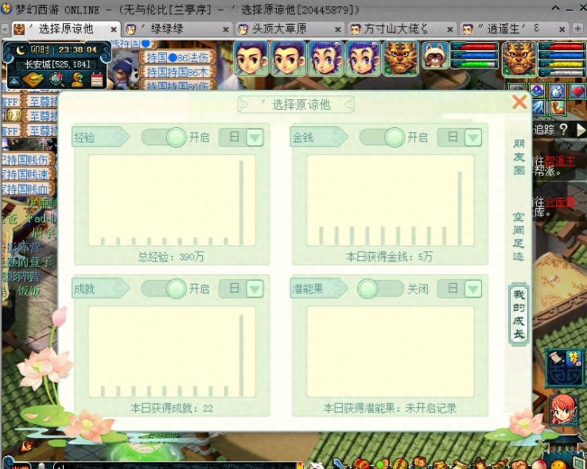Select the 选择原谅他 account tab
Viewport: 587px width, 469px height.
[64, 29]
